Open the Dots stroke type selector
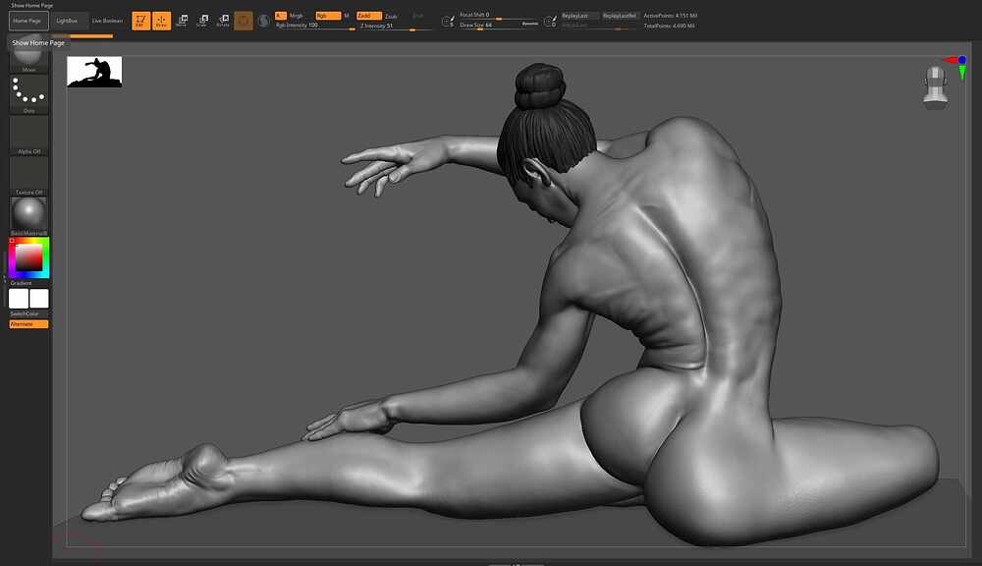Screen dimensions: 982x566 28,94
